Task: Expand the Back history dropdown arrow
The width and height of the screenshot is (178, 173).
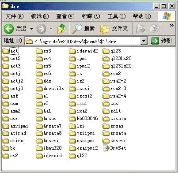Action: (x=31, y=29)
